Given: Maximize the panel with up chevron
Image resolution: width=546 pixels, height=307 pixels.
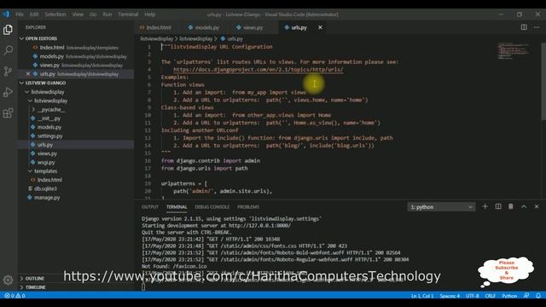Looking at the screenshot, I should coord(524,206).
